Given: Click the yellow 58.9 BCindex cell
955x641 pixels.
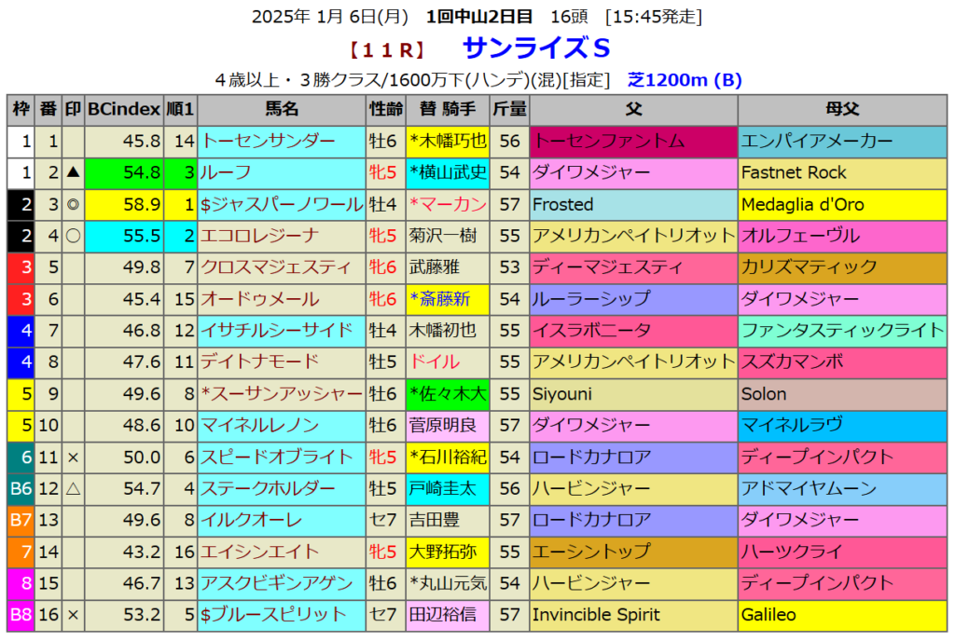Looking at the screenshot, I should click(124, 205).
